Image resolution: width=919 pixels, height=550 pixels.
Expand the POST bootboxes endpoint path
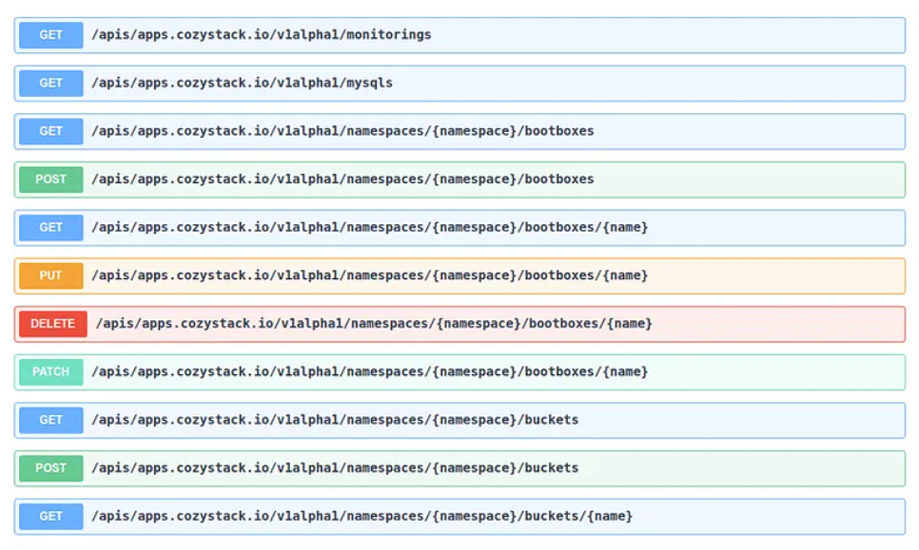[342, 180]
